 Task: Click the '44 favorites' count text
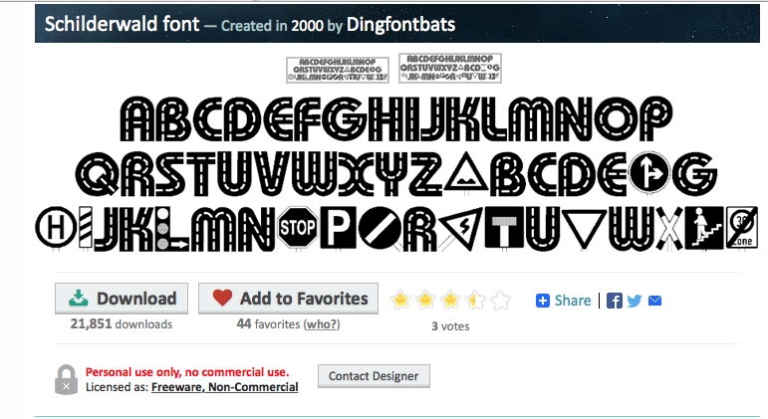pos(268,324)
